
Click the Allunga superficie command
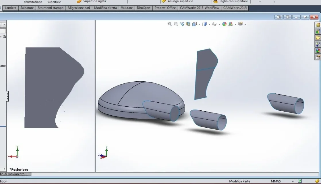coord(177,1)
